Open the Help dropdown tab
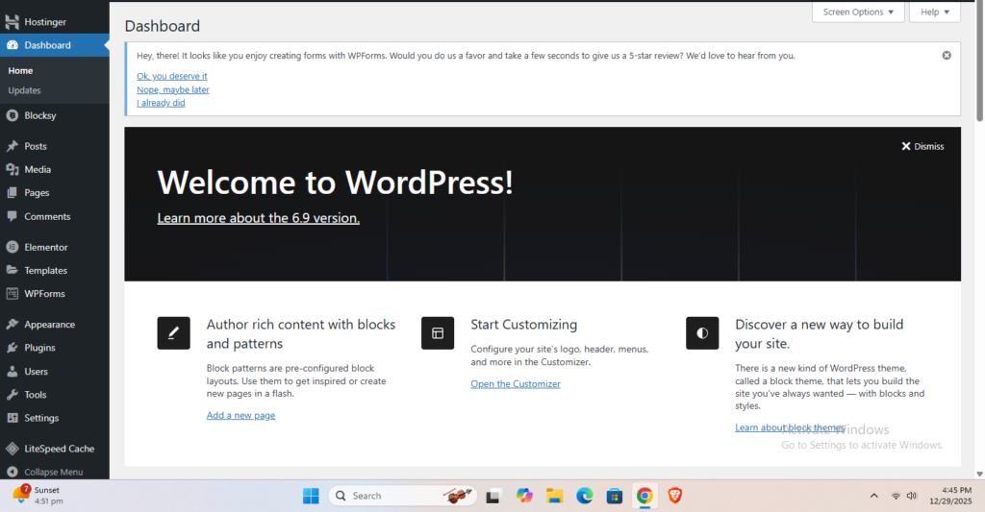The height and width of the screenshot is (512, 985). coord(934,12)
